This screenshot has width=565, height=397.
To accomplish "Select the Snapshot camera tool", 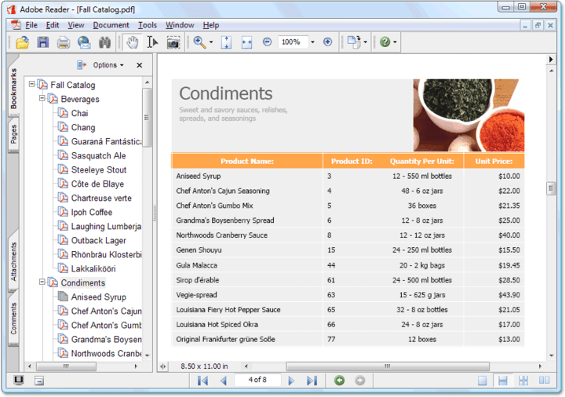I will pyautogui.click(x=173, y=42).
